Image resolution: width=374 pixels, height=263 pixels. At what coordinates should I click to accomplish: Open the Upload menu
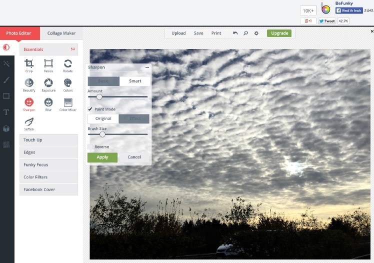tap(178, 33)
